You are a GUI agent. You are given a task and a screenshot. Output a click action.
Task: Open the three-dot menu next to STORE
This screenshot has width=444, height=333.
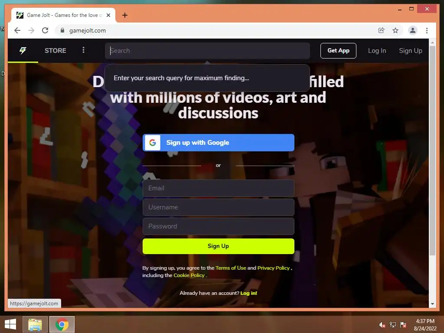83,50
